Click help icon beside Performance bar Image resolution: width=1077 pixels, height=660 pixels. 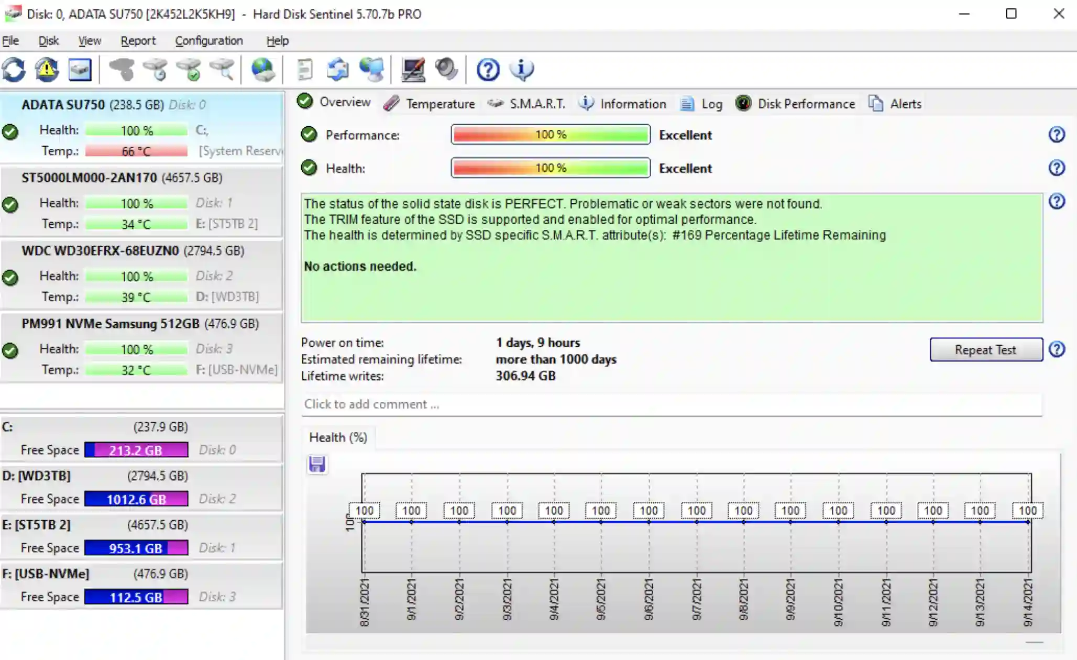[1057, 135]
